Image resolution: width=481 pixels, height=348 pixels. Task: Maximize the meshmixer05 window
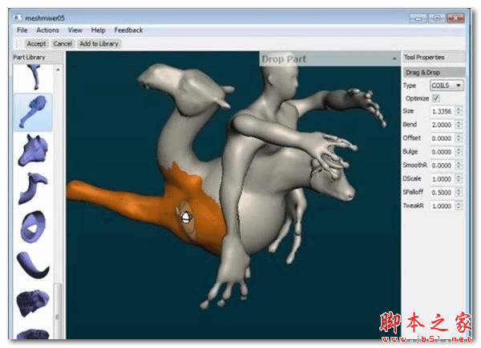pyautogui.click(x=437, y=18)
